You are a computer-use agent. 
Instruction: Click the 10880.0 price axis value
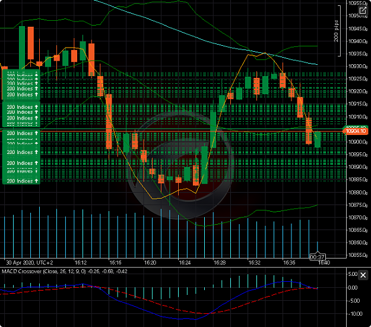coord(358,193)
